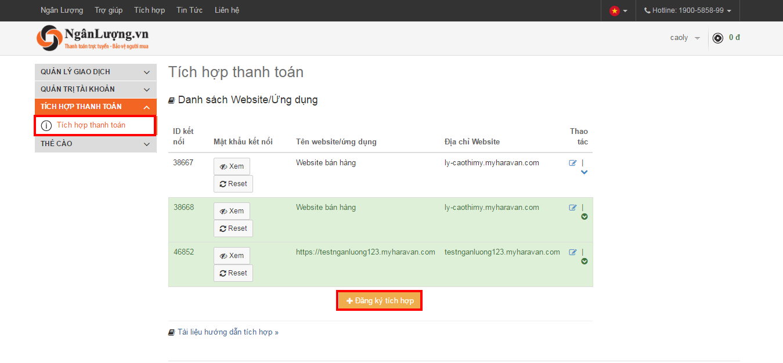This screenshot has width=783, height=363.
Task: Click ly-caothimy.myharavan.com address for ID 38667
Action: [x=492, y=163]
